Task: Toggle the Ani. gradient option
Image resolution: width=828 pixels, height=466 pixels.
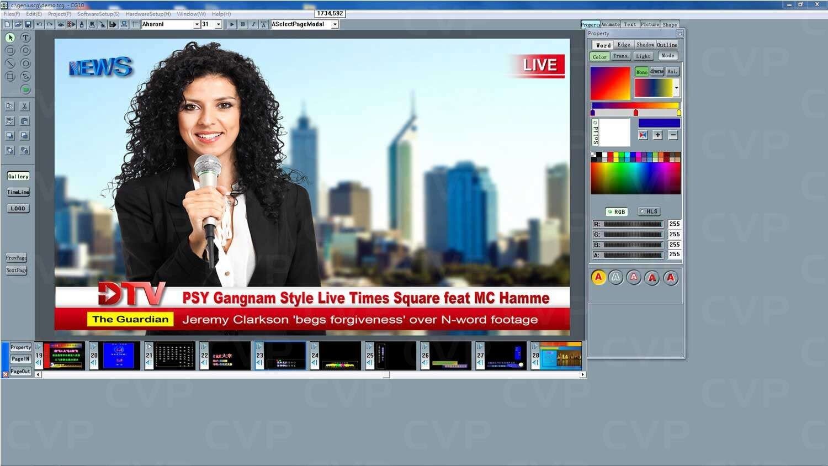Action: pyautogui.click(x=672, y=71)
